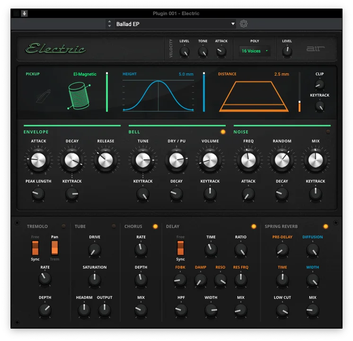Click the Electric logo

[x=55, y=48]
